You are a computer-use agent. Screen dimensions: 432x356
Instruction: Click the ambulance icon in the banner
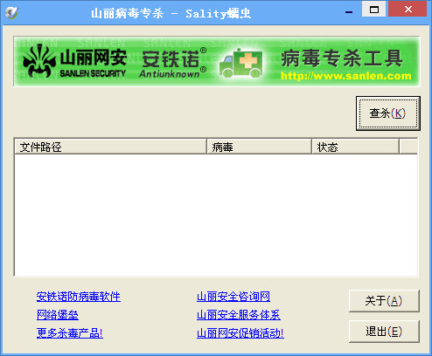click(241, 63)
